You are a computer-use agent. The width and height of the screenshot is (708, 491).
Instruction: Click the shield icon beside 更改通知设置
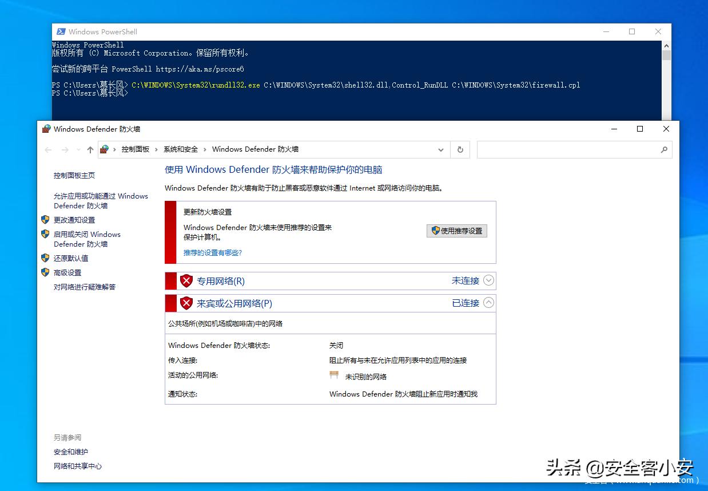[45, 219]
